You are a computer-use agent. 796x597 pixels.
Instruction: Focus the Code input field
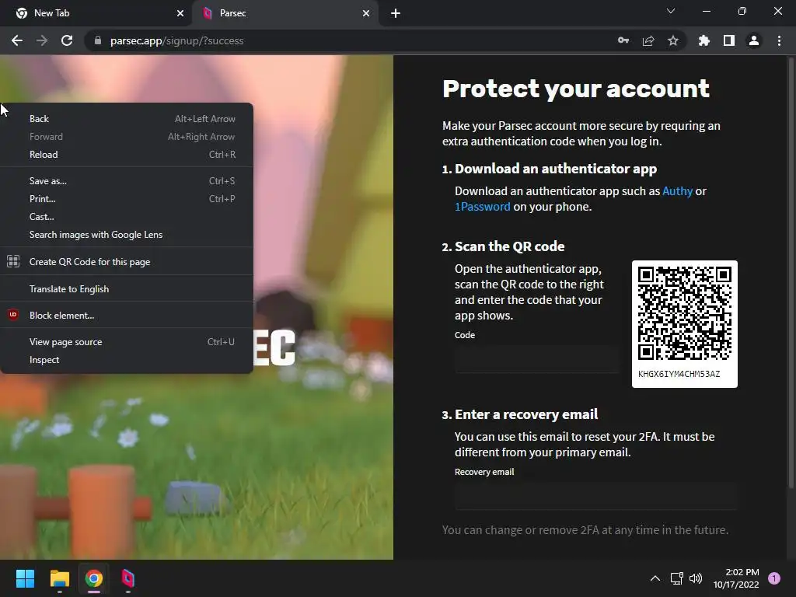[537, 359]
